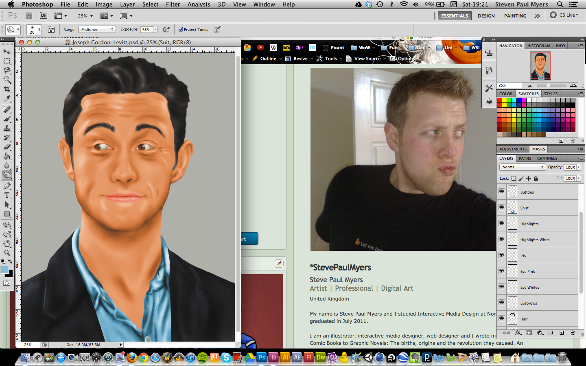The width and height of the screenshot is (586, 366).
Task: Select the Path Selection tool
Action: tap(7, 205)
